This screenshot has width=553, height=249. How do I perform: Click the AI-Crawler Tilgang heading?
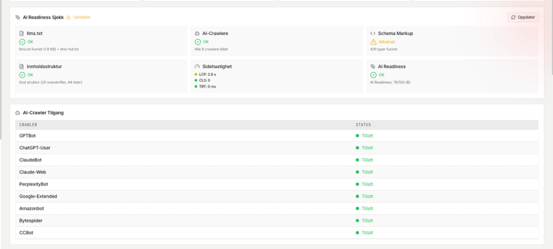tap(43, 113)
